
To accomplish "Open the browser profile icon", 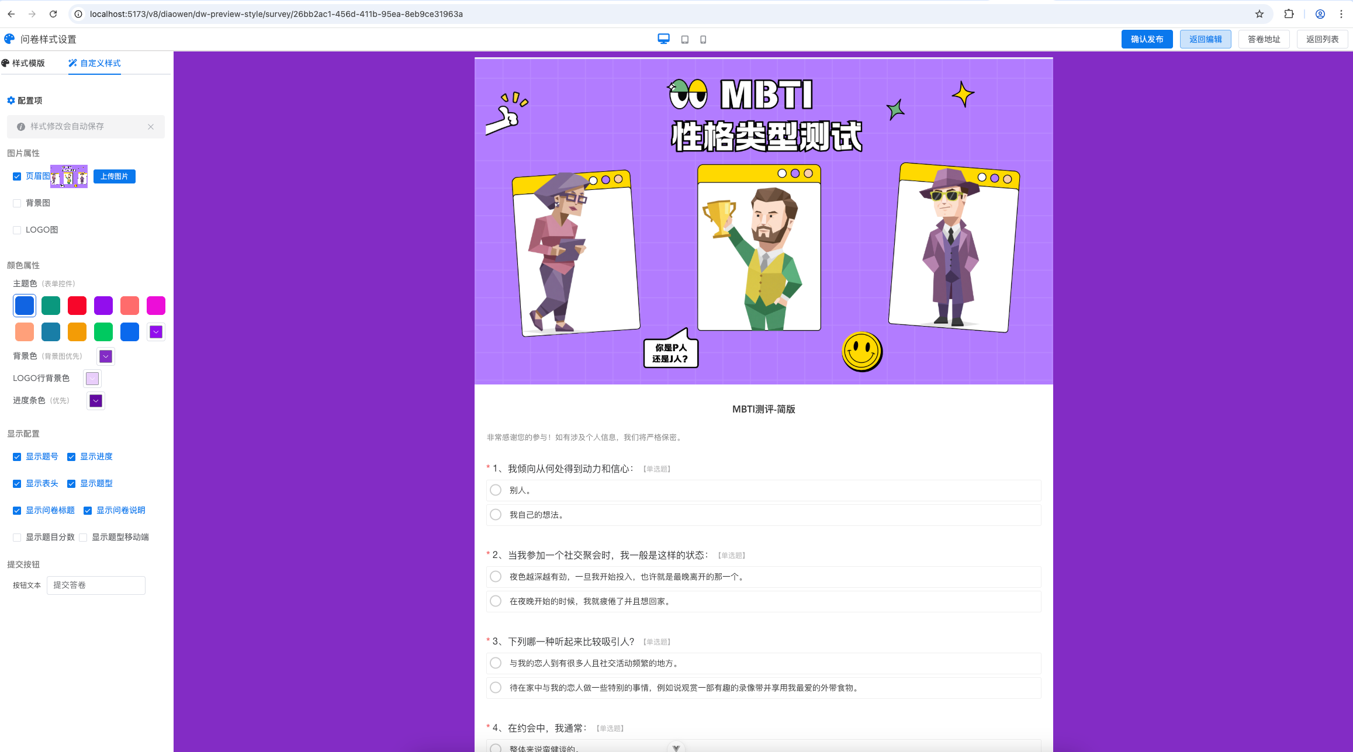I will [1320, 14].
